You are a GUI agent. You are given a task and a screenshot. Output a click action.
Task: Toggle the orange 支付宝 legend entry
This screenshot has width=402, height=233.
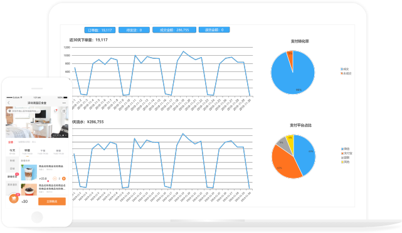coord(347,153)
